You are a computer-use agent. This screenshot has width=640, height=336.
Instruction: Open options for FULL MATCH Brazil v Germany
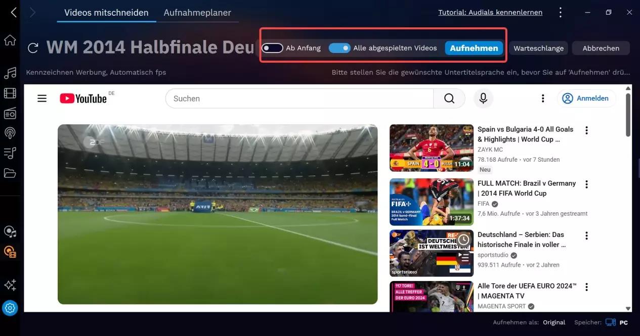(587, 184)
